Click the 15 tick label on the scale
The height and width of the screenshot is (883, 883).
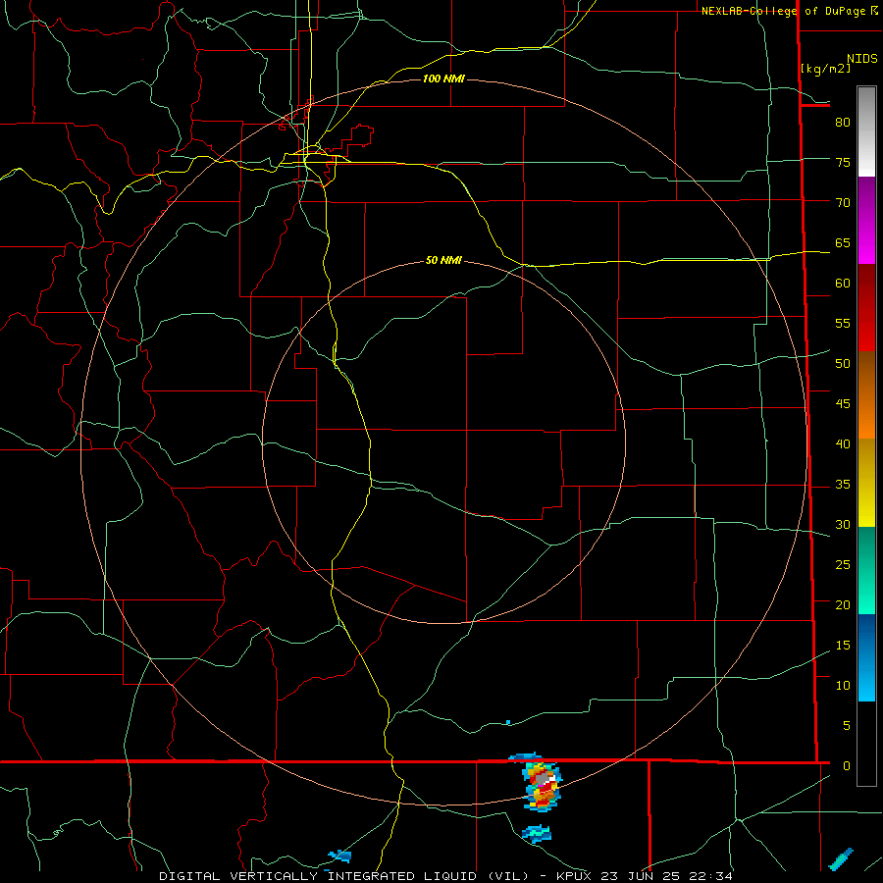(843, 645)
